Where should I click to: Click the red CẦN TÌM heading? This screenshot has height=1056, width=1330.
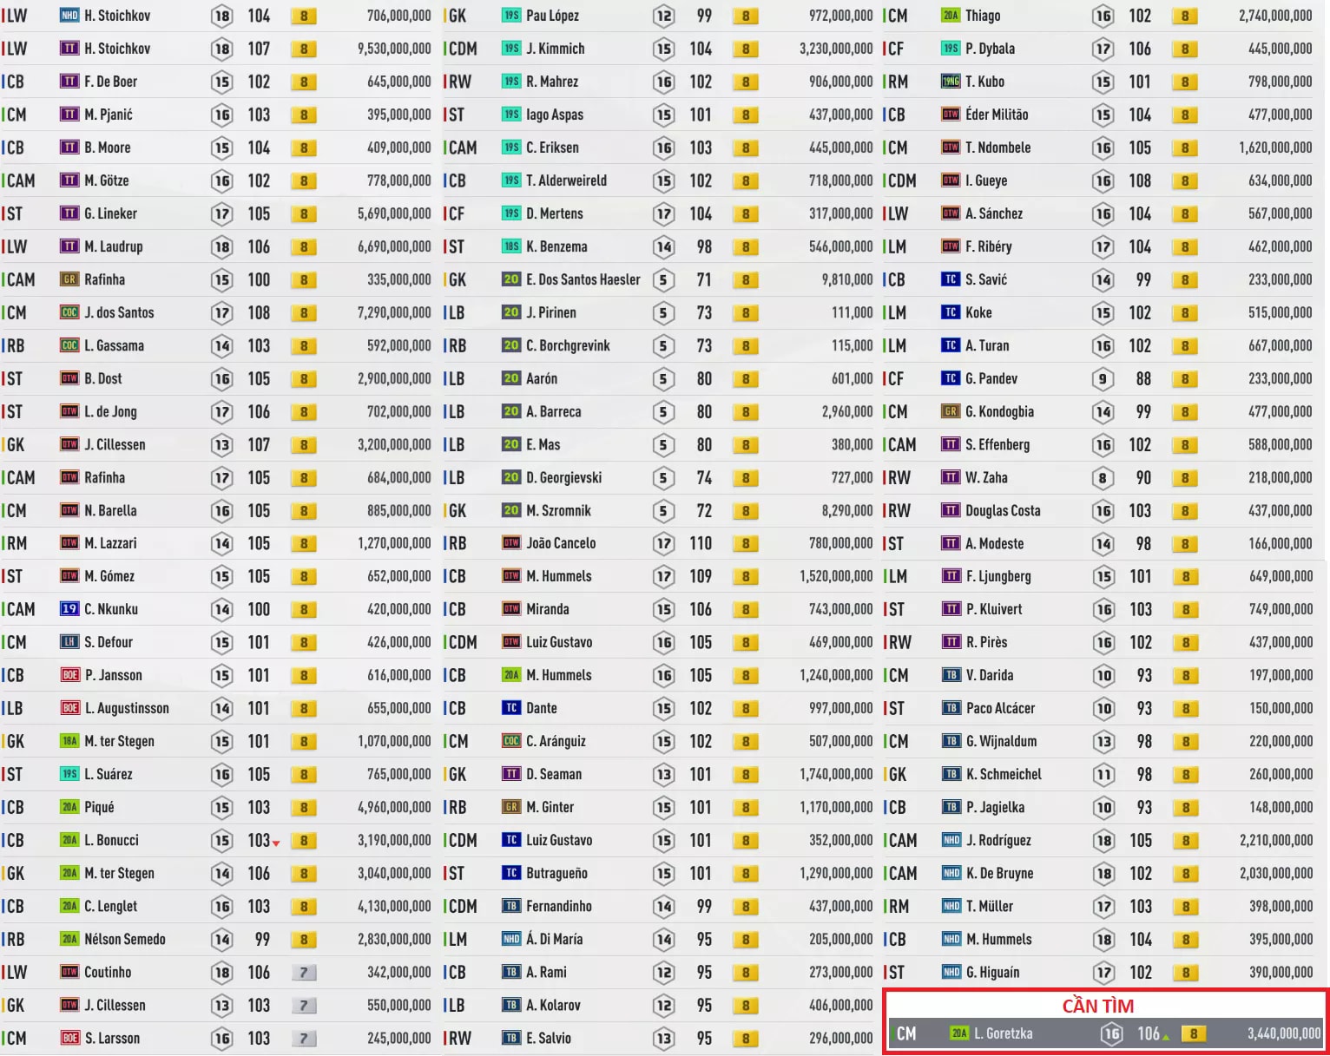tap(1097, 1006)
